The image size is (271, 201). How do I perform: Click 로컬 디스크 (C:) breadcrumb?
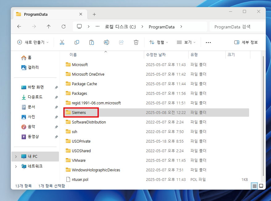[x=120, y=27]
